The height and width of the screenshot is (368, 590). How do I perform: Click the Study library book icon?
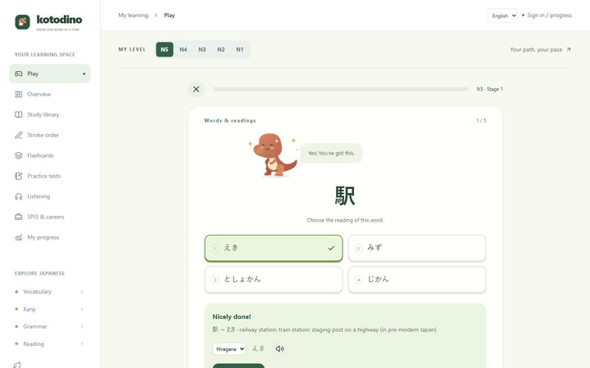(x=18, y=114)
